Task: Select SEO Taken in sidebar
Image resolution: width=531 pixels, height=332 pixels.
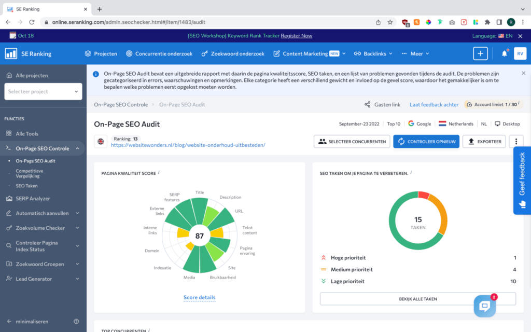Action: pyautogui.click(x=26, y=186)
